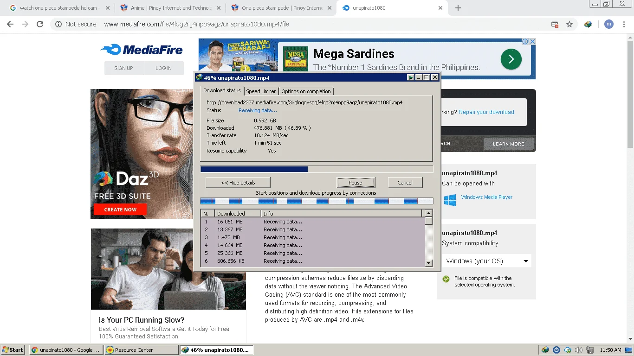The width and height of the screenshot is (634, 356).
Task: Open the Chrome profile avatar 'm'
Action: pyautogui.click(x=609, y=24)
